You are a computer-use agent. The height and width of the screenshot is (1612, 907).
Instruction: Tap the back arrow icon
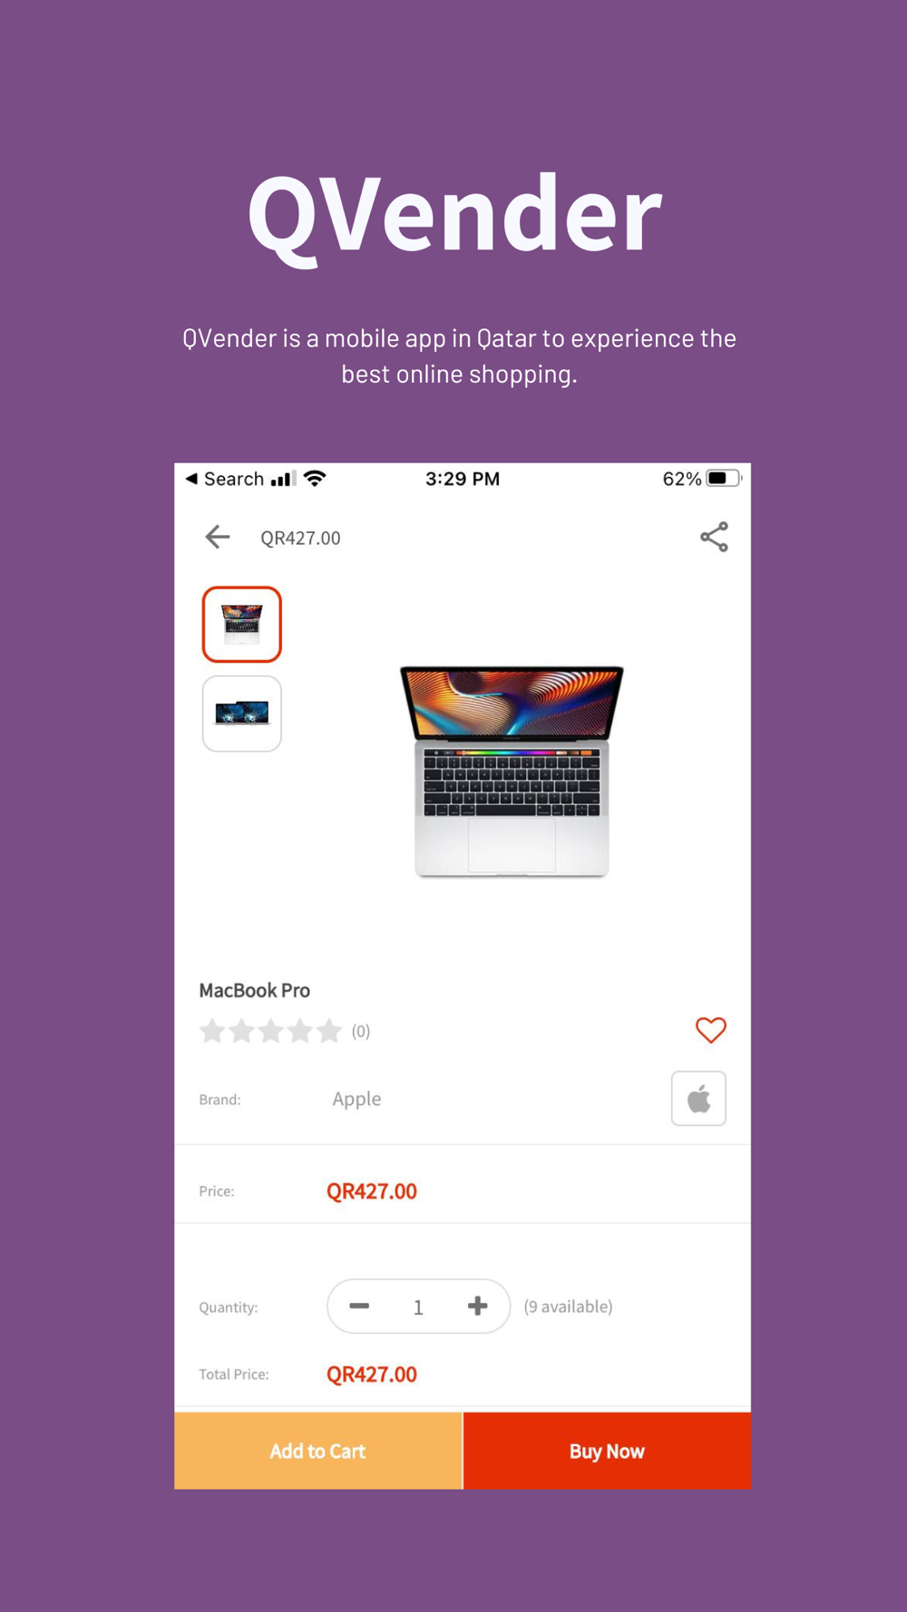(x=218, y=537)
